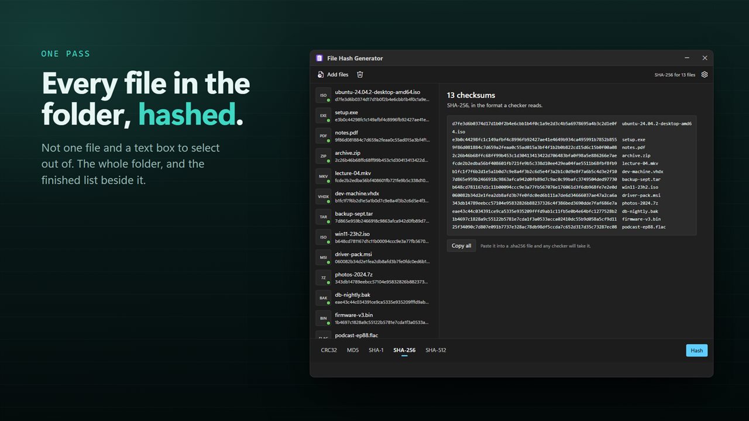Select the win11-23h2.iso file name
749x421 pixels.
[352, 234]
